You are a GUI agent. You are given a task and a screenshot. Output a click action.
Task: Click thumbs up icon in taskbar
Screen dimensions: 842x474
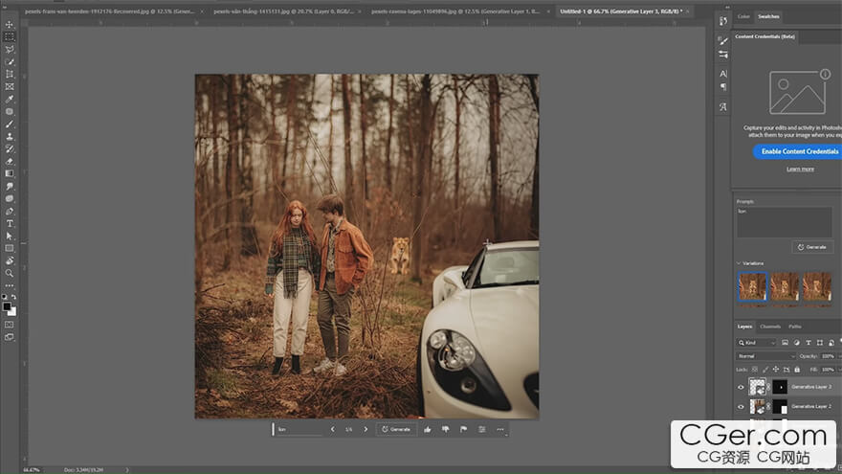click(x=427, y=429)
